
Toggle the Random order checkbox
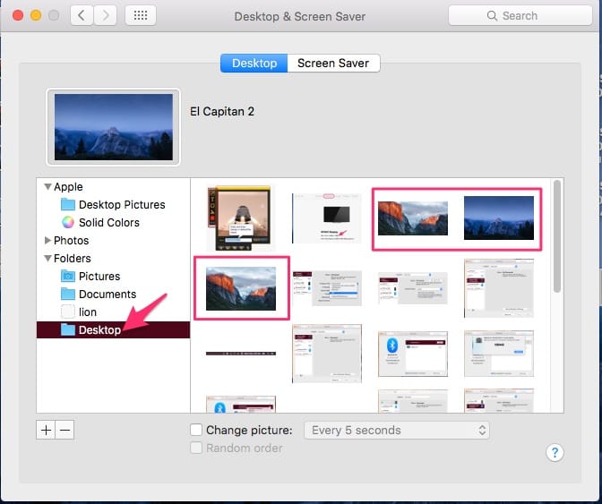(196, 448)
